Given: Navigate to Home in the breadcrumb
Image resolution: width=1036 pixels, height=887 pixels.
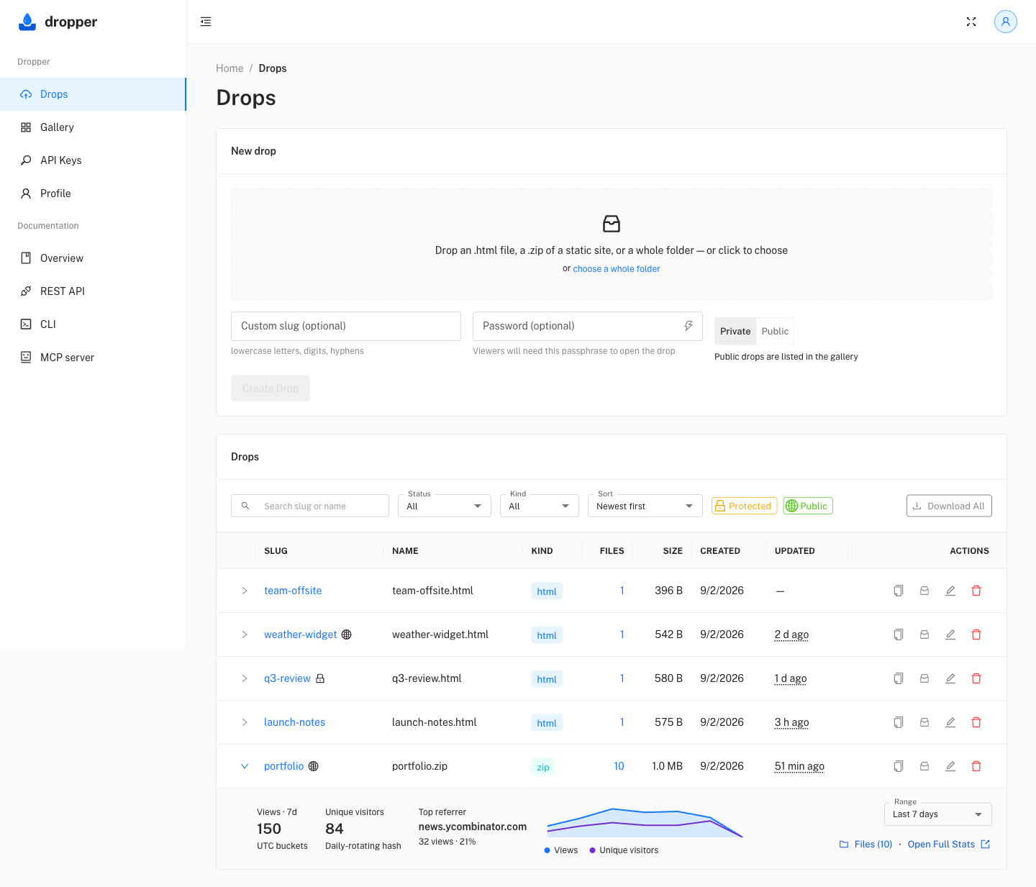Looking at the screenshot, I should [x=230, y=68].
